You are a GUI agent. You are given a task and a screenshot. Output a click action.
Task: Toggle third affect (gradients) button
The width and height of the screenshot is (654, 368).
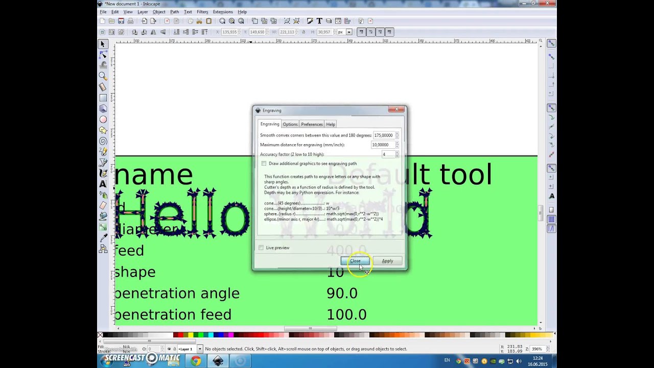380,32
